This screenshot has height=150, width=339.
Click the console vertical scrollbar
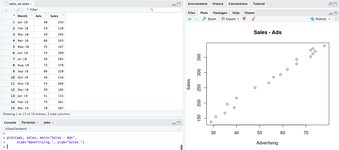(181, 147)
